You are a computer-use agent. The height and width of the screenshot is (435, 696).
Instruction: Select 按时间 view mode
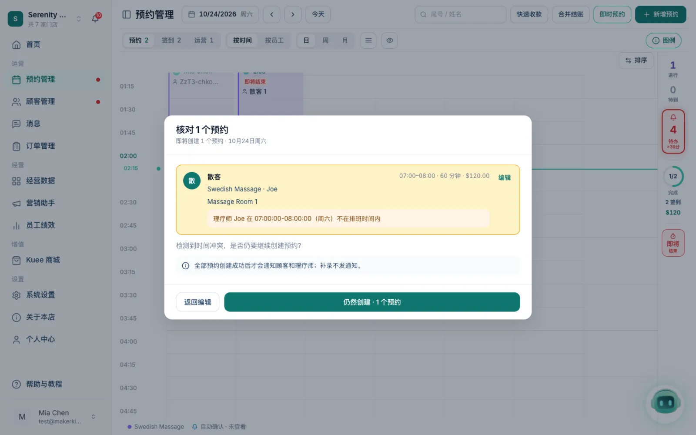pyautogui.click(x=242, y=40)
